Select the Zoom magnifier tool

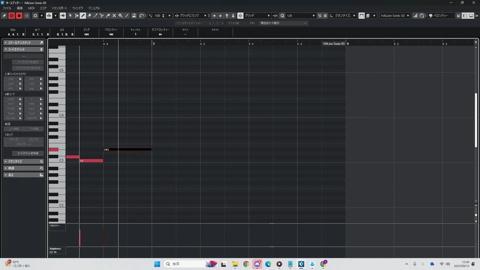pos(120,15)
